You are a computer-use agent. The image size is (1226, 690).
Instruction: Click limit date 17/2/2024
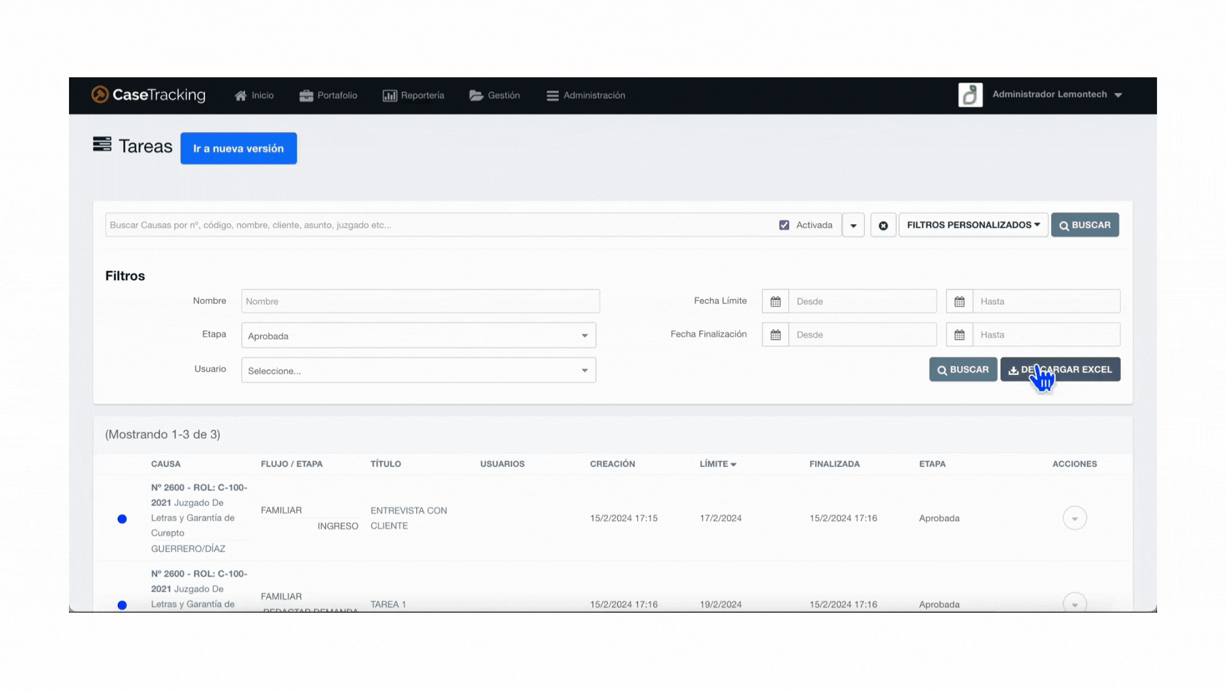(x=720, y=518)
